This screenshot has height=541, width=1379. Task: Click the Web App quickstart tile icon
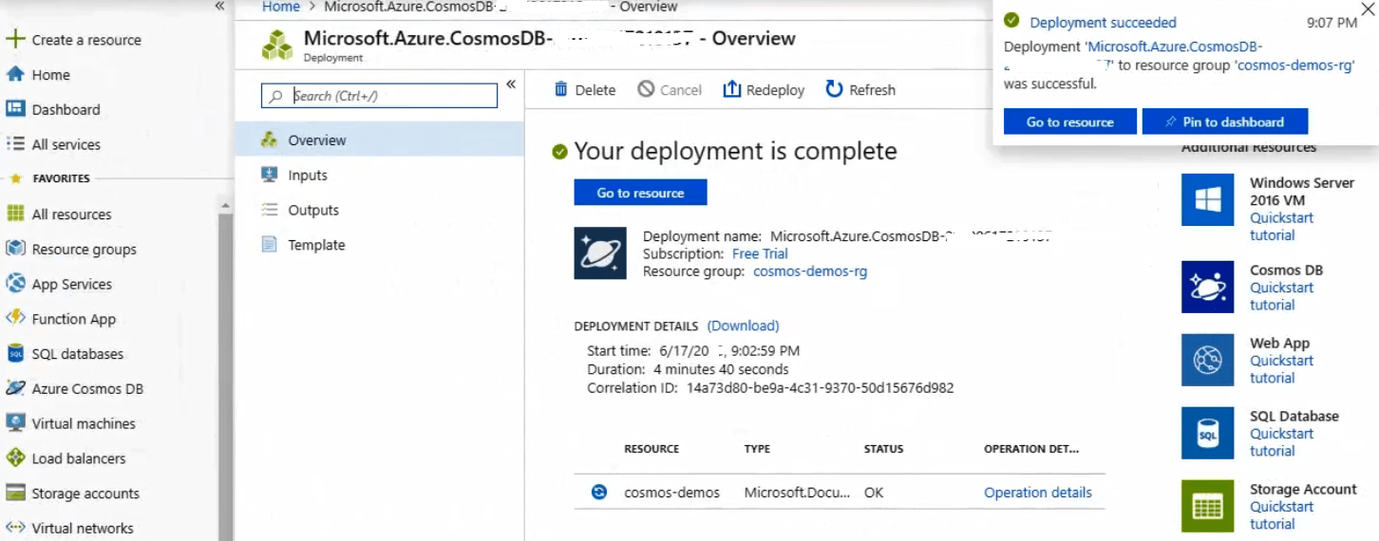point(1208,360)
